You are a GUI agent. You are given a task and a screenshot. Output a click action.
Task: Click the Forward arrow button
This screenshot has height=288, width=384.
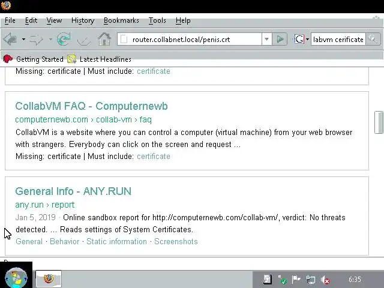(36, 39)
